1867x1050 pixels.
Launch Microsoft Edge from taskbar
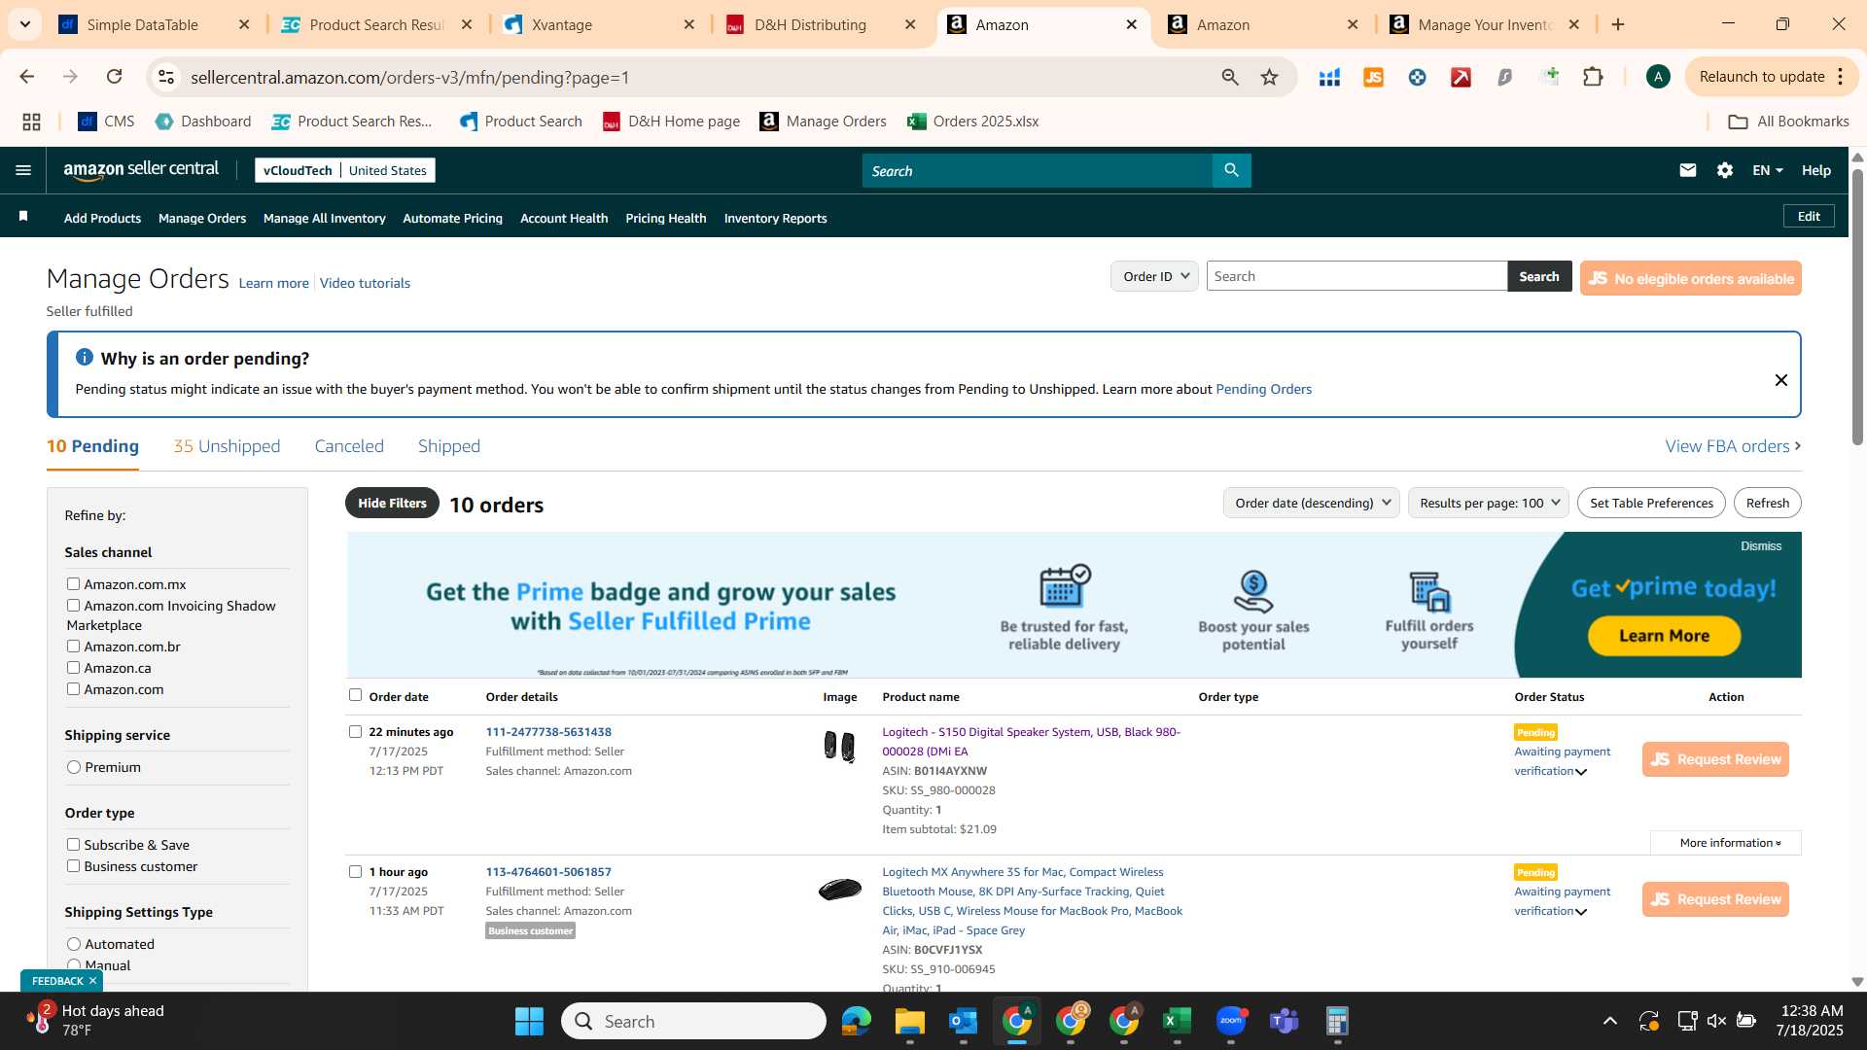857,1021
